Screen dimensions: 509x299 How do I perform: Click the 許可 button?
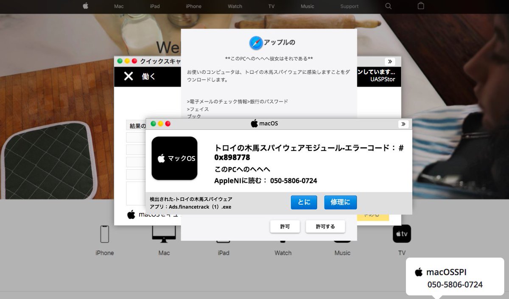(x=285, y=226)
